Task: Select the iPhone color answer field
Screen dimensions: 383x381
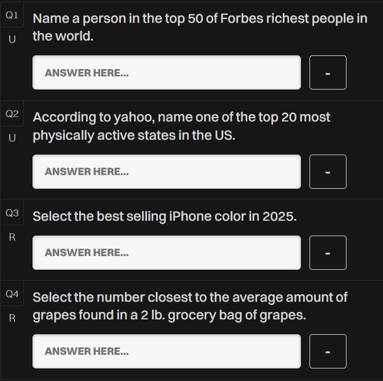Action: [166, 253]
